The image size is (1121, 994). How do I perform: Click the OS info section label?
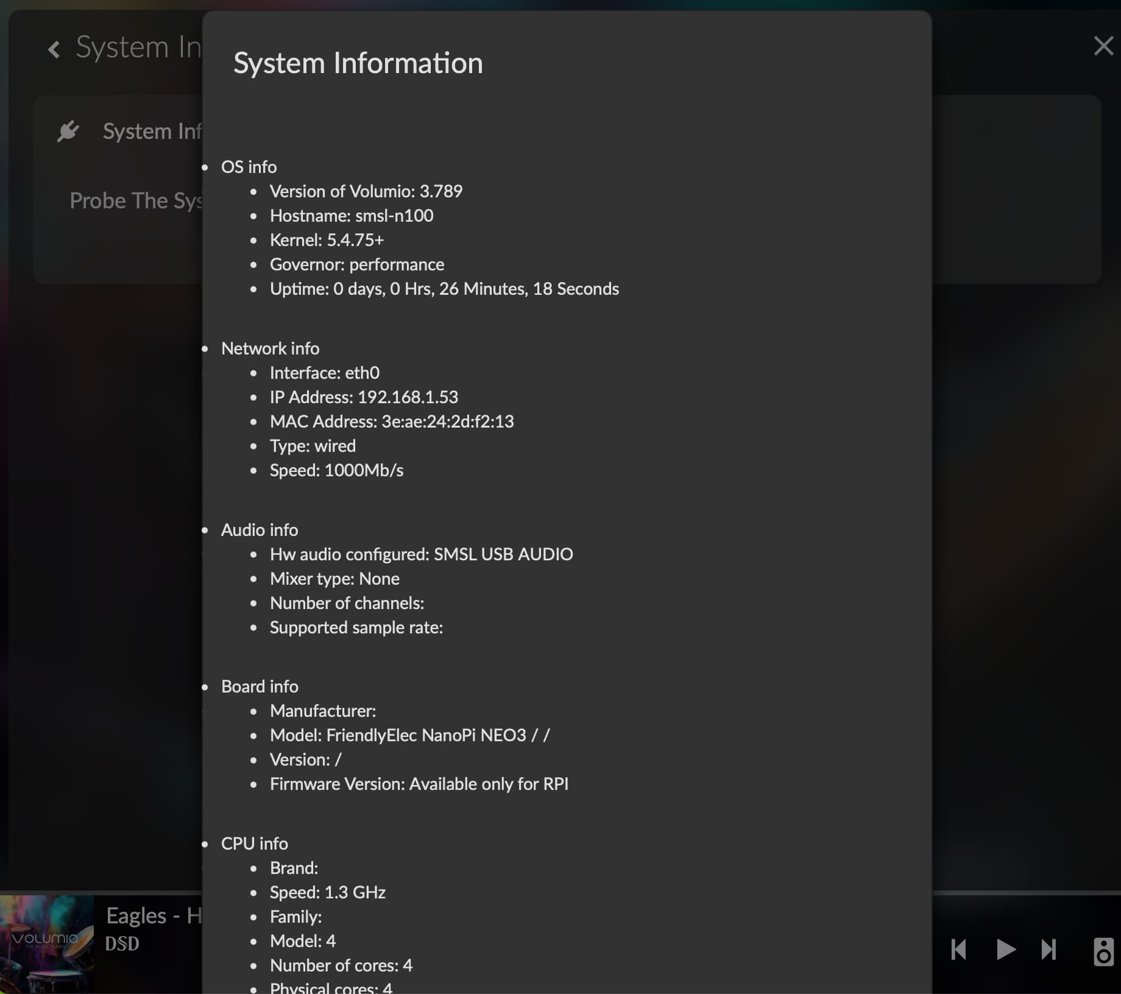click(249, 167)
